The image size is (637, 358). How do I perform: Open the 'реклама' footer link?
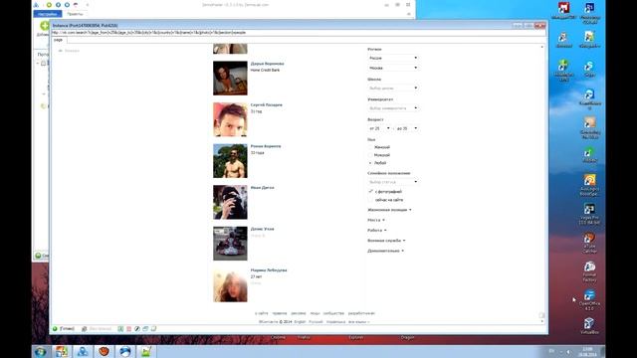pos(299,313)
